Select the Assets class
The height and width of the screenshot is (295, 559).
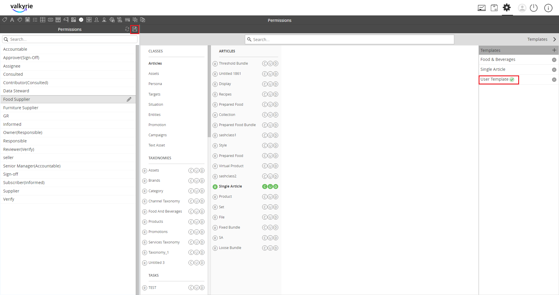coord(154,74)
